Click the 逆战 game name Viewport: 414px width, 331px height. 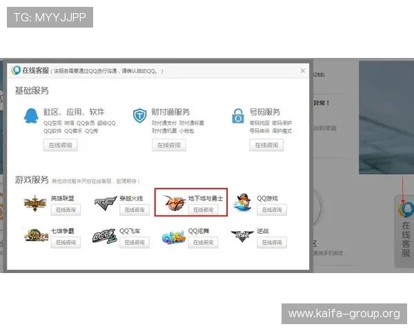(263, 231)
